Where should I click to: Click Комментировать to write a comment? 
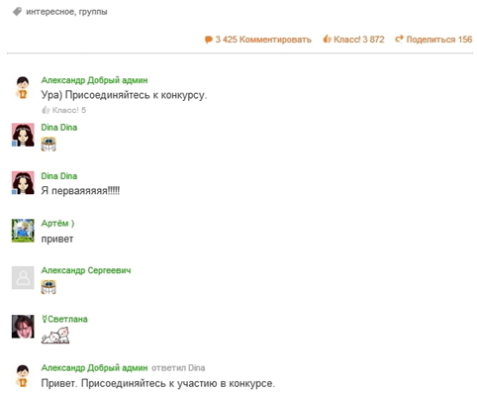(x=275, y=40)
